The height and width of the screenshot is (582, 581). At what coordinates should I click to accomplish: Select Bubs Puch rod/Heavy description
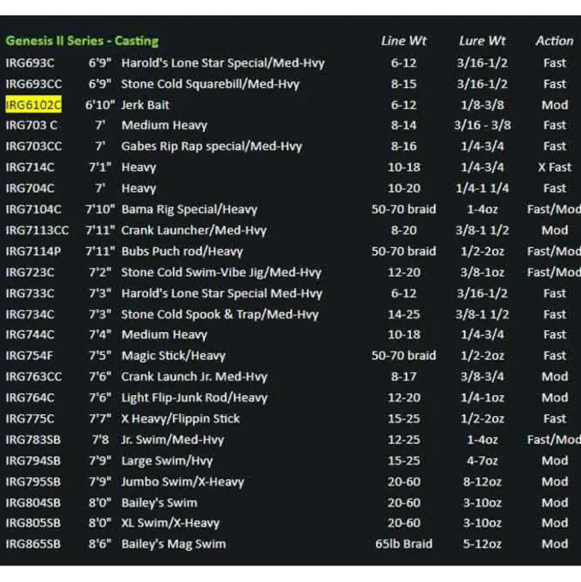182,252
